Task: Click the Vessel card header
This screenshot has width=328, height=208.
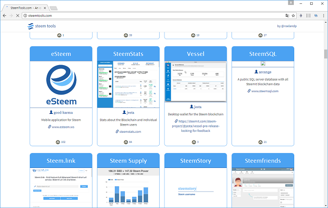Action: coord(195,54)
